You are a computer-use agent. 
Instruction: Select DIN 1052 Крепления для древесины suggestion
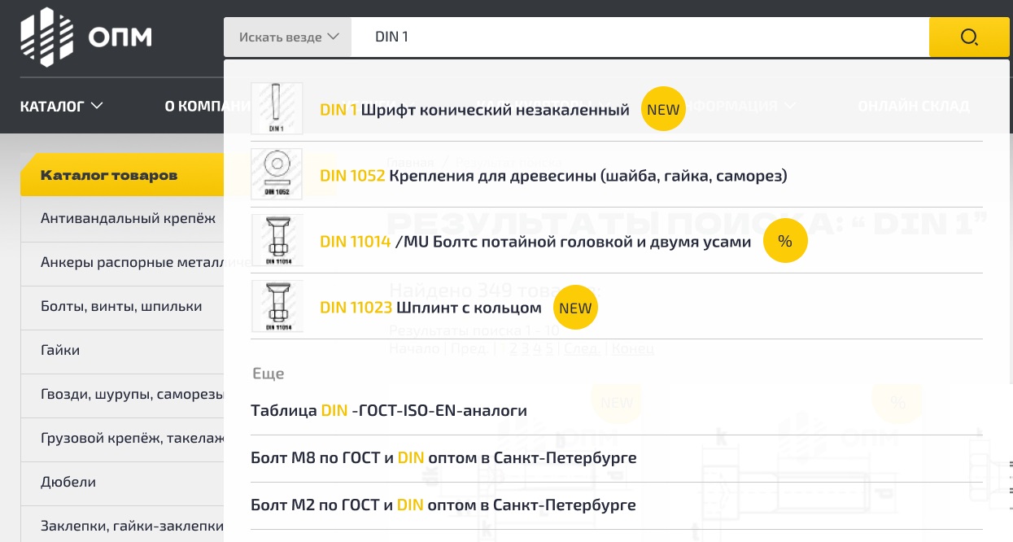[553, 175]
